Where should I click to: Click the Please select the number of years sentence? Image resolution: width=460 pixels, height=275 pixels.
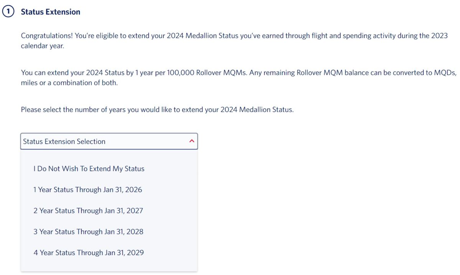tap(157, 110)
